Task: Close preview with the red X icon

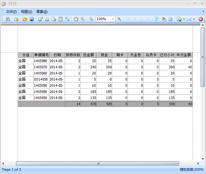Action: point(201,19)
